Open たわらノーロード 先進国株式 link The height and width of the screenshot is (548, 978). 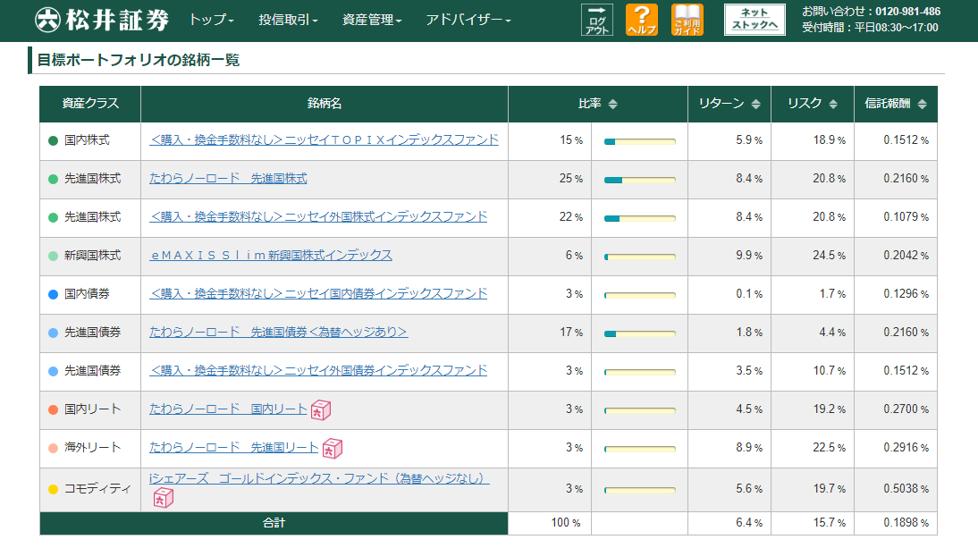tap(228, 178)
